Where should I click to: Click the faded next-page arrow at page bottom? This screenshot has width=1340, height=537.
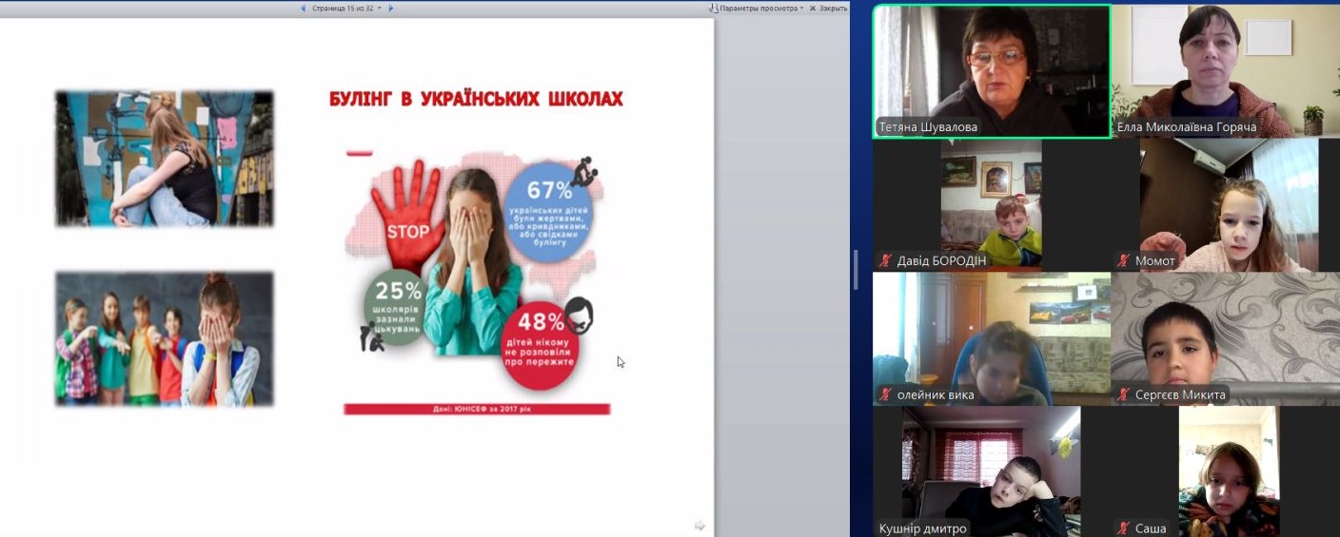[700, 526]
